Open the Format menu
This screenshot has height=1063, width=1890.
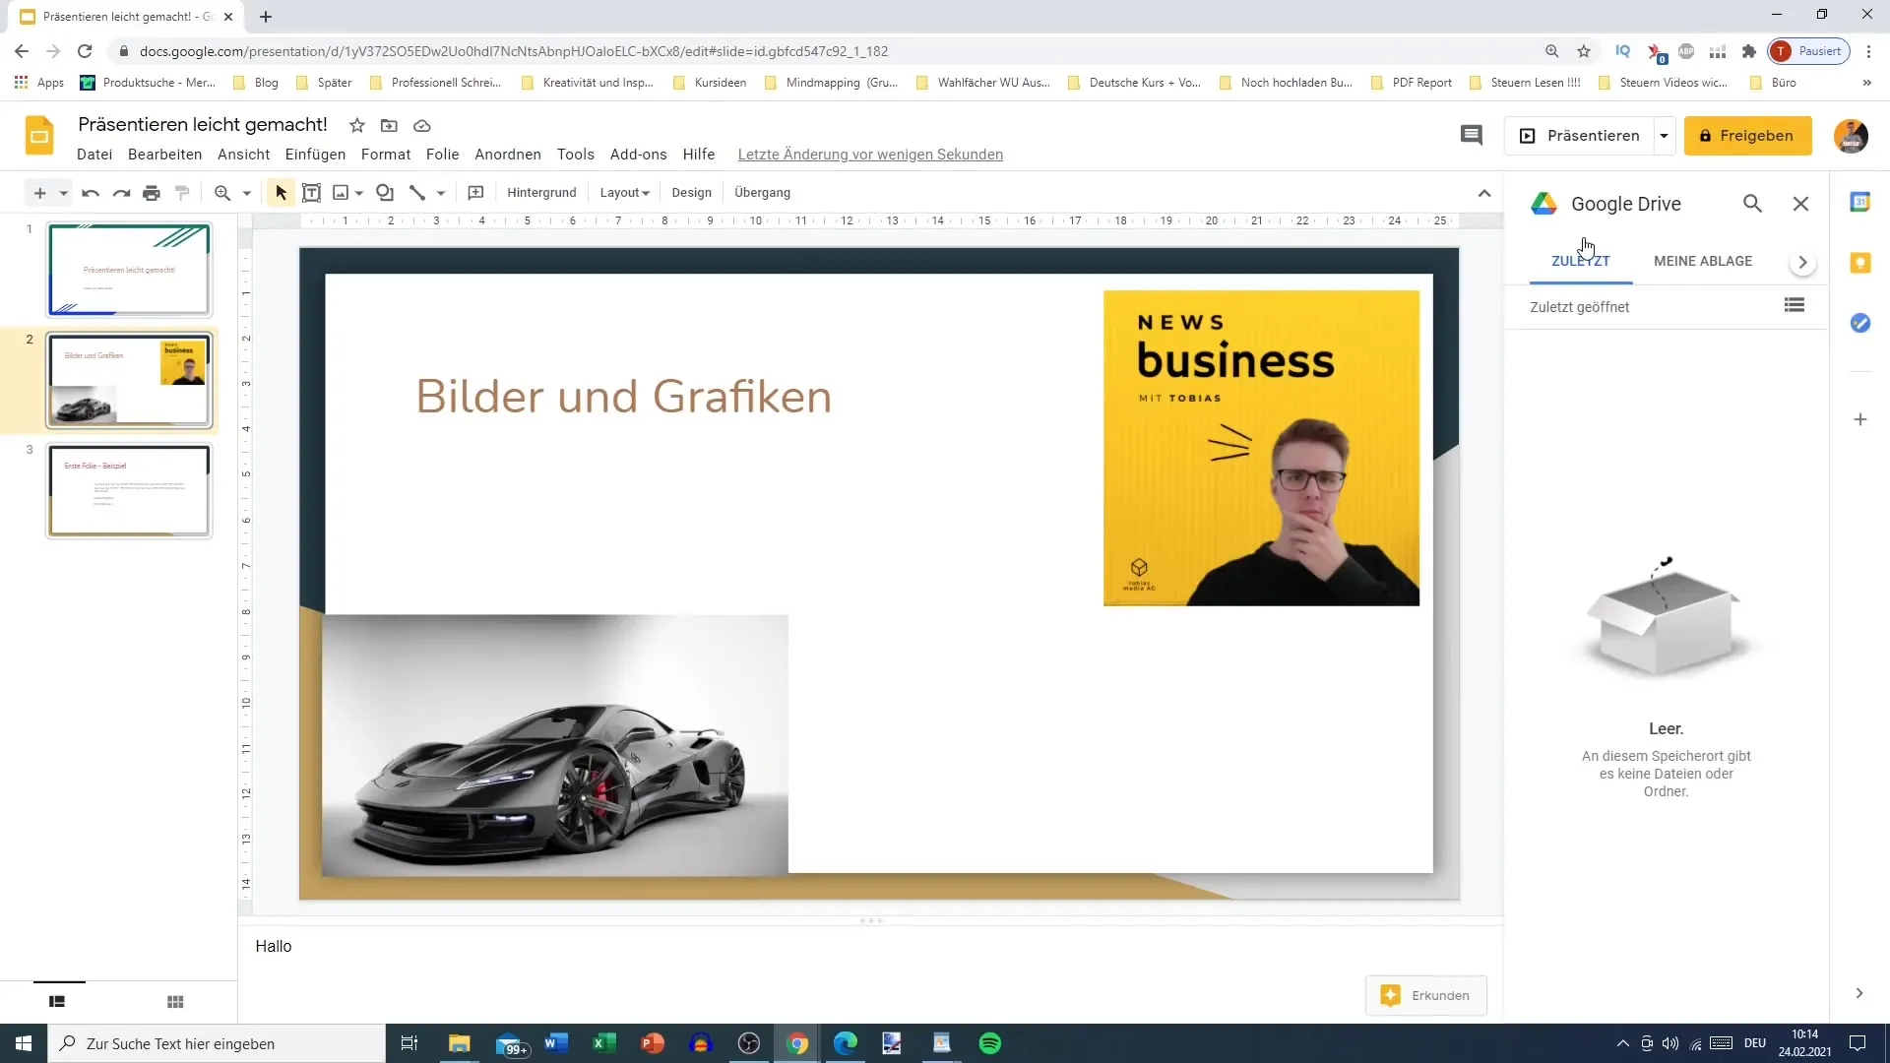click(386, 155)
